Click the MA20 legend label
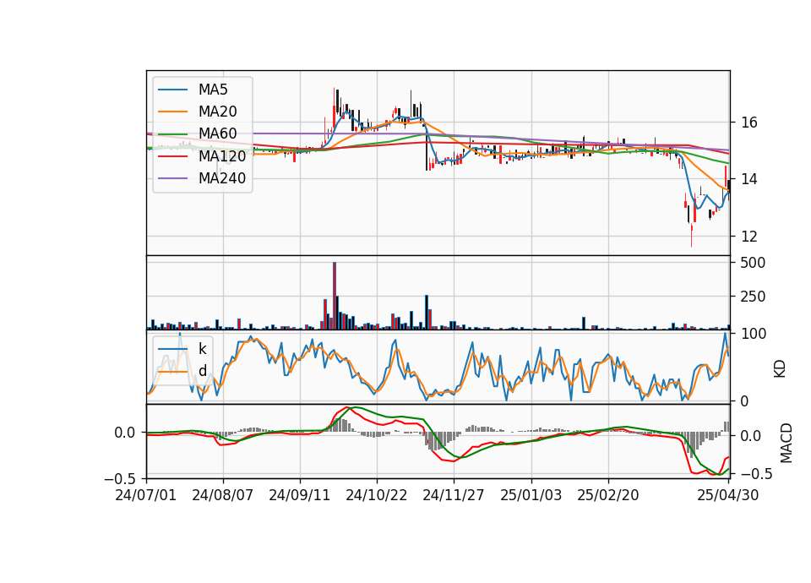Screen dimensions: 811x583 tap(218, 112)
